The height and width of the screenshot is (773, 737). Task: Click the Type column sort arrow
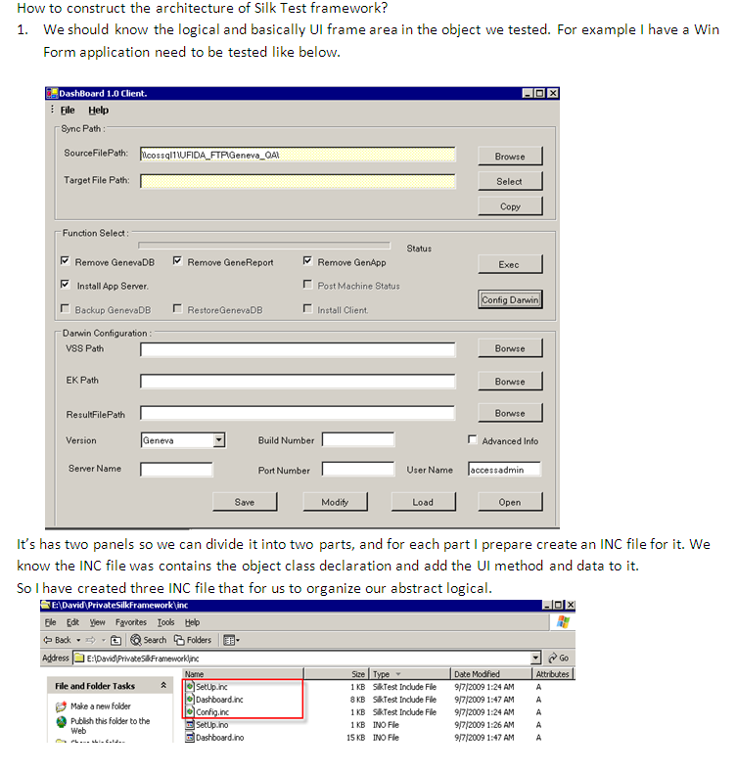coord(397,674)
